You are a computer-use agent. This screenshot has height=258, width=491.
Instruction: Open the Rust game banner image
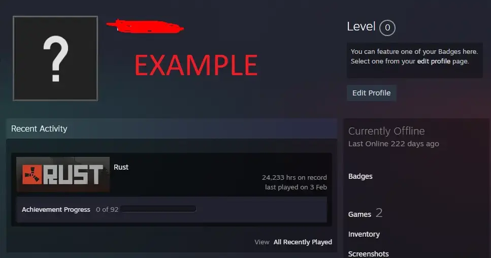coord(63,174)
